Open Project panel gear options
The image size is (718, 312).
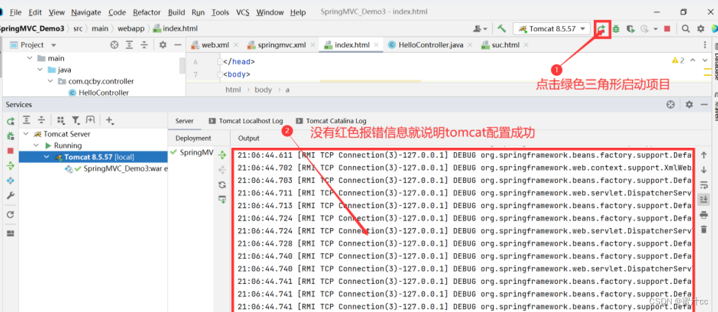coord(163,45)
